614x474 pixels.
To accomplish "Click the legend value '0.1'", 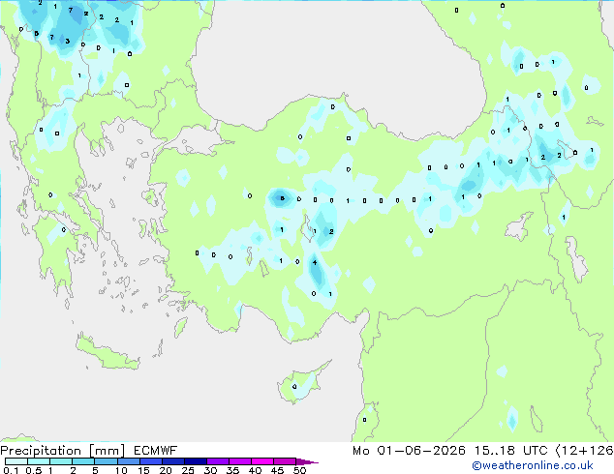I will point(11,470).
